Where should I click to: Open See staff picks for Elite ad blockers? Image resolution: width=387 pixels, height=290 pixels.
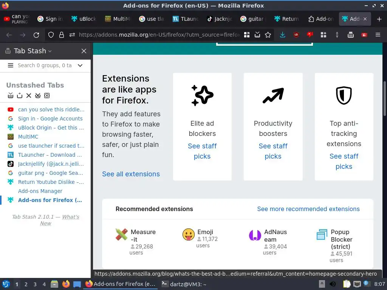[x=202, y=151]
